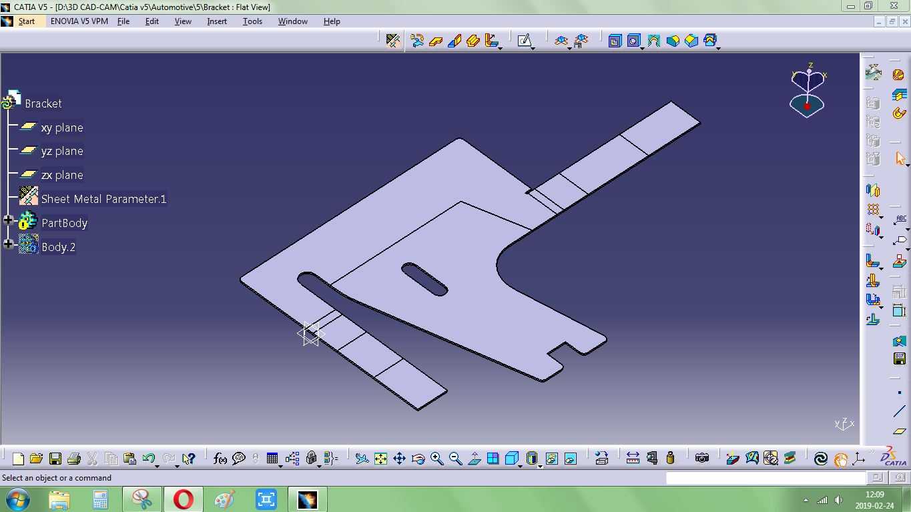This screenshot has height=512, width=911.
Task: Choose the Extrusion tool
Action: [474, 41]
